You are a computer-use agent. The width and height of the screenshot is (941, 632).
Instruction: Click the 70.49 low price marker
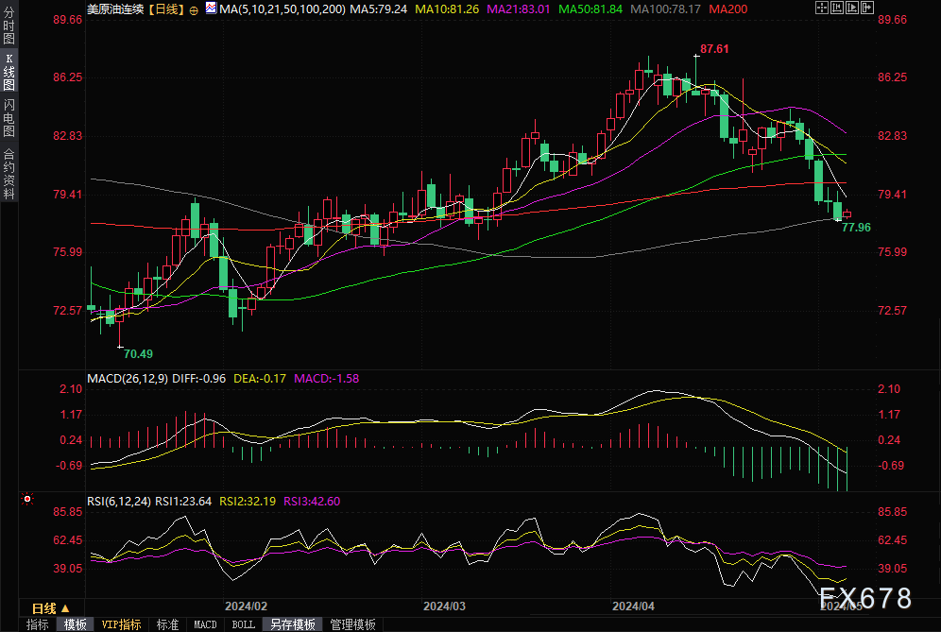pyautogui.click(x=138, y=353)
